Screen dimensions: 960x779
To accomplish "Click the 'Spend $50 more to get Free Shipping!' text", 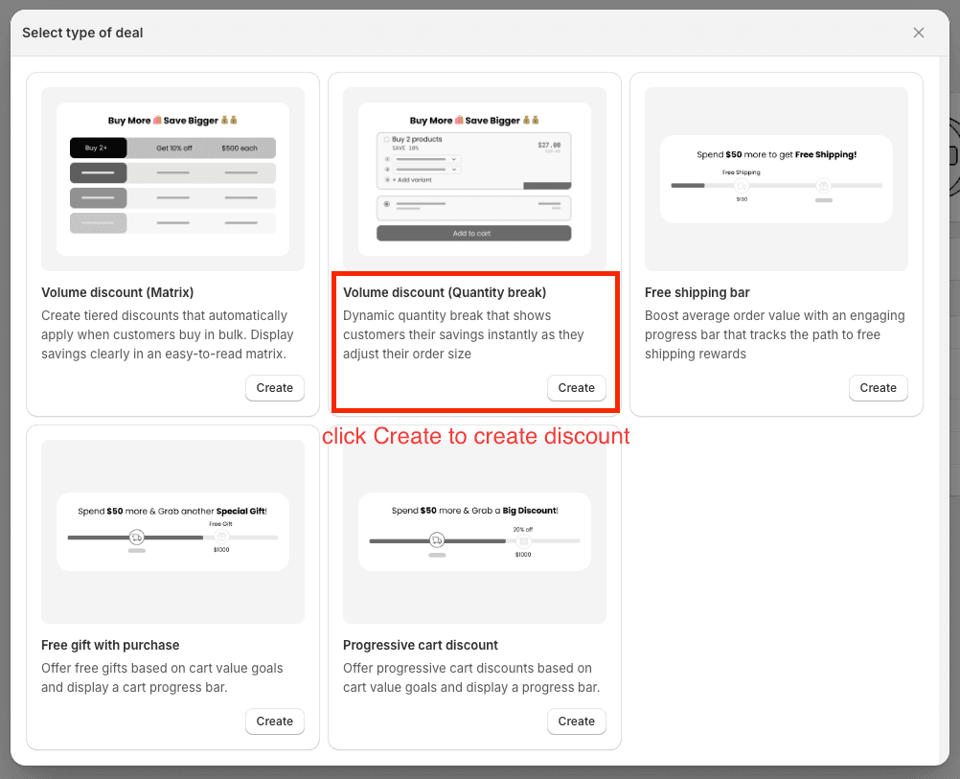I will 776,154.
